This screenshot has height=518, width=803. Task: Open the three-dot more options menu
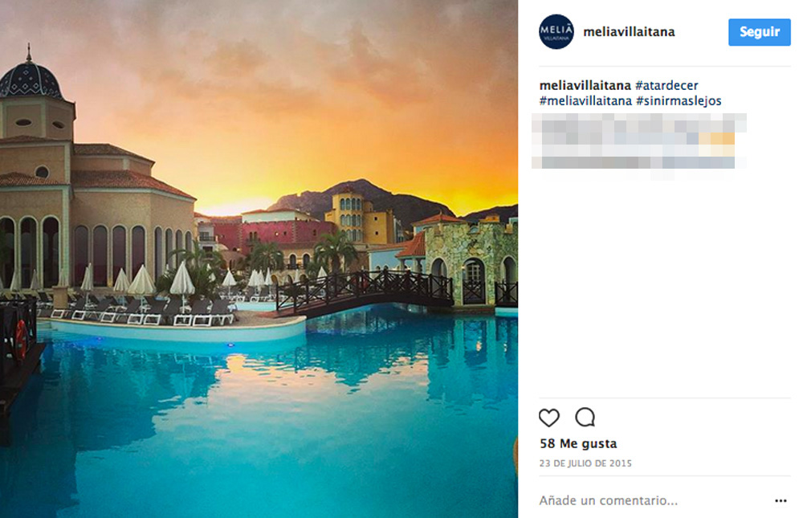point(781,500)
